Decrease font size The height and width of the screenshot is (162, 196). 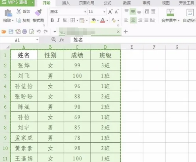tap(117, 12)
